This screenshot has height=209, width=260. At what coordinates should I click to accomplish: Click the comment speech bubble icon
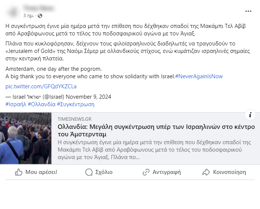89,172
